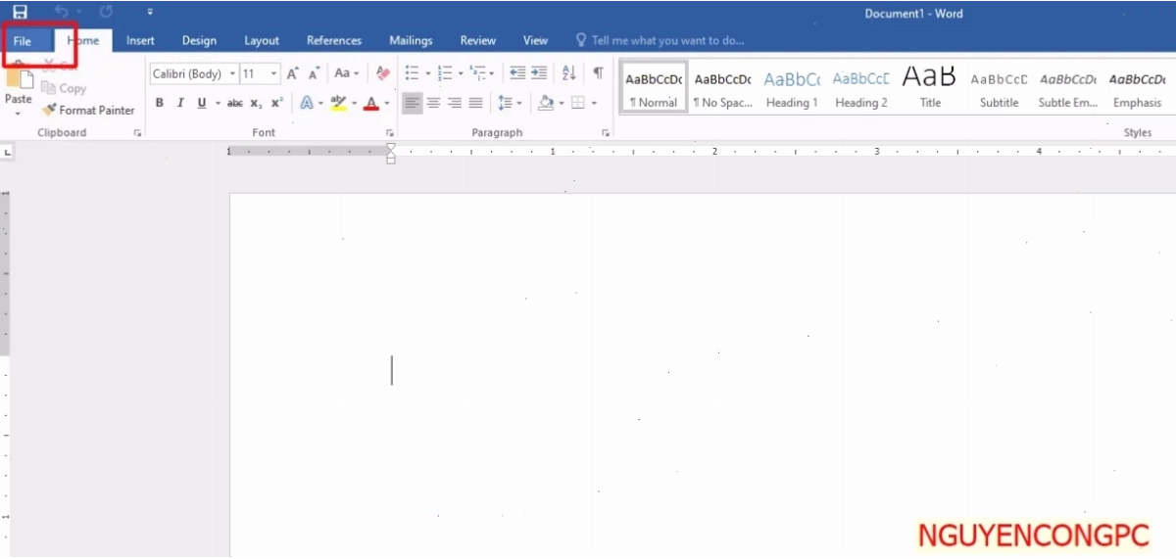Click the Save icon in the title bar
The width and height of the screenshot is (1176, 559).
(x=20, y=12)
